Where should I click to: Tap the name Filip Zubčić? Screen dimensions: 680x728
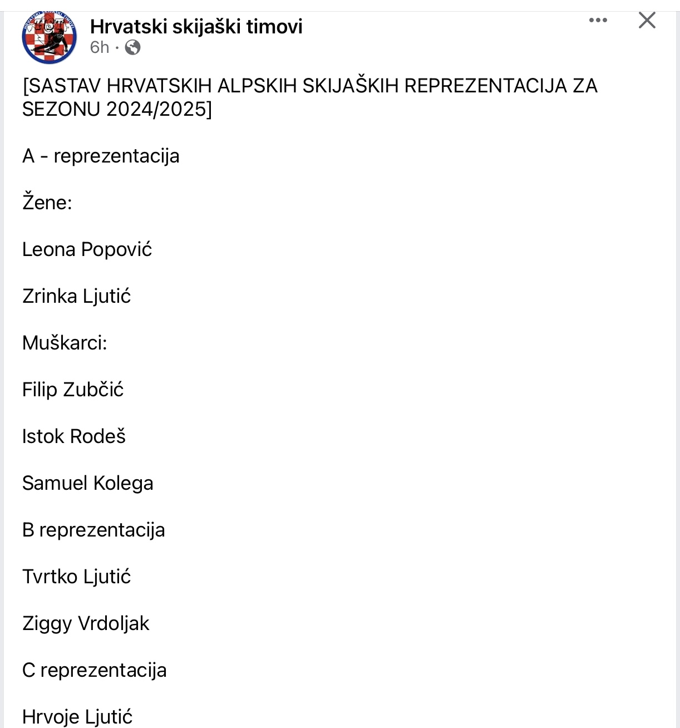coord(73,390)
